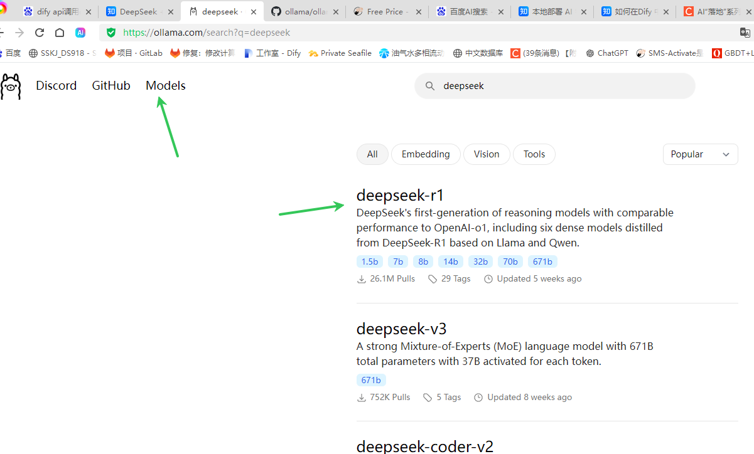Close the dify api tab
Screen dimensions: 754x454
88,12
